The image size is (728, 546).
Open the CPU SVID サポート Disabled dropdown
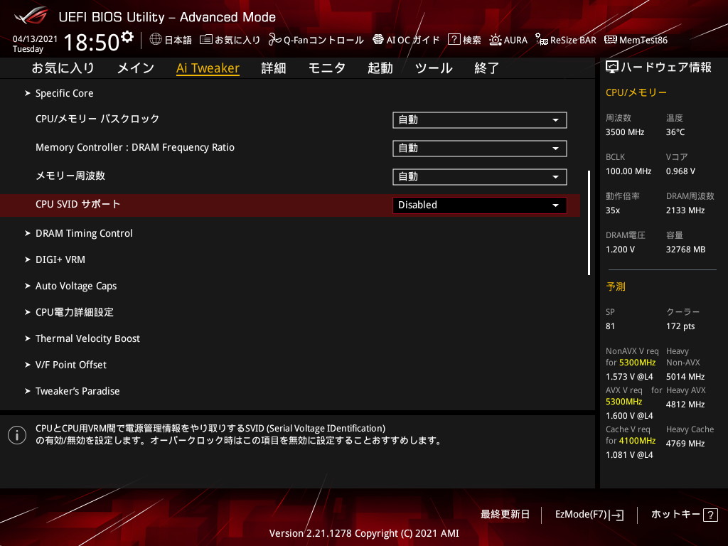click(x=479, y=205)
